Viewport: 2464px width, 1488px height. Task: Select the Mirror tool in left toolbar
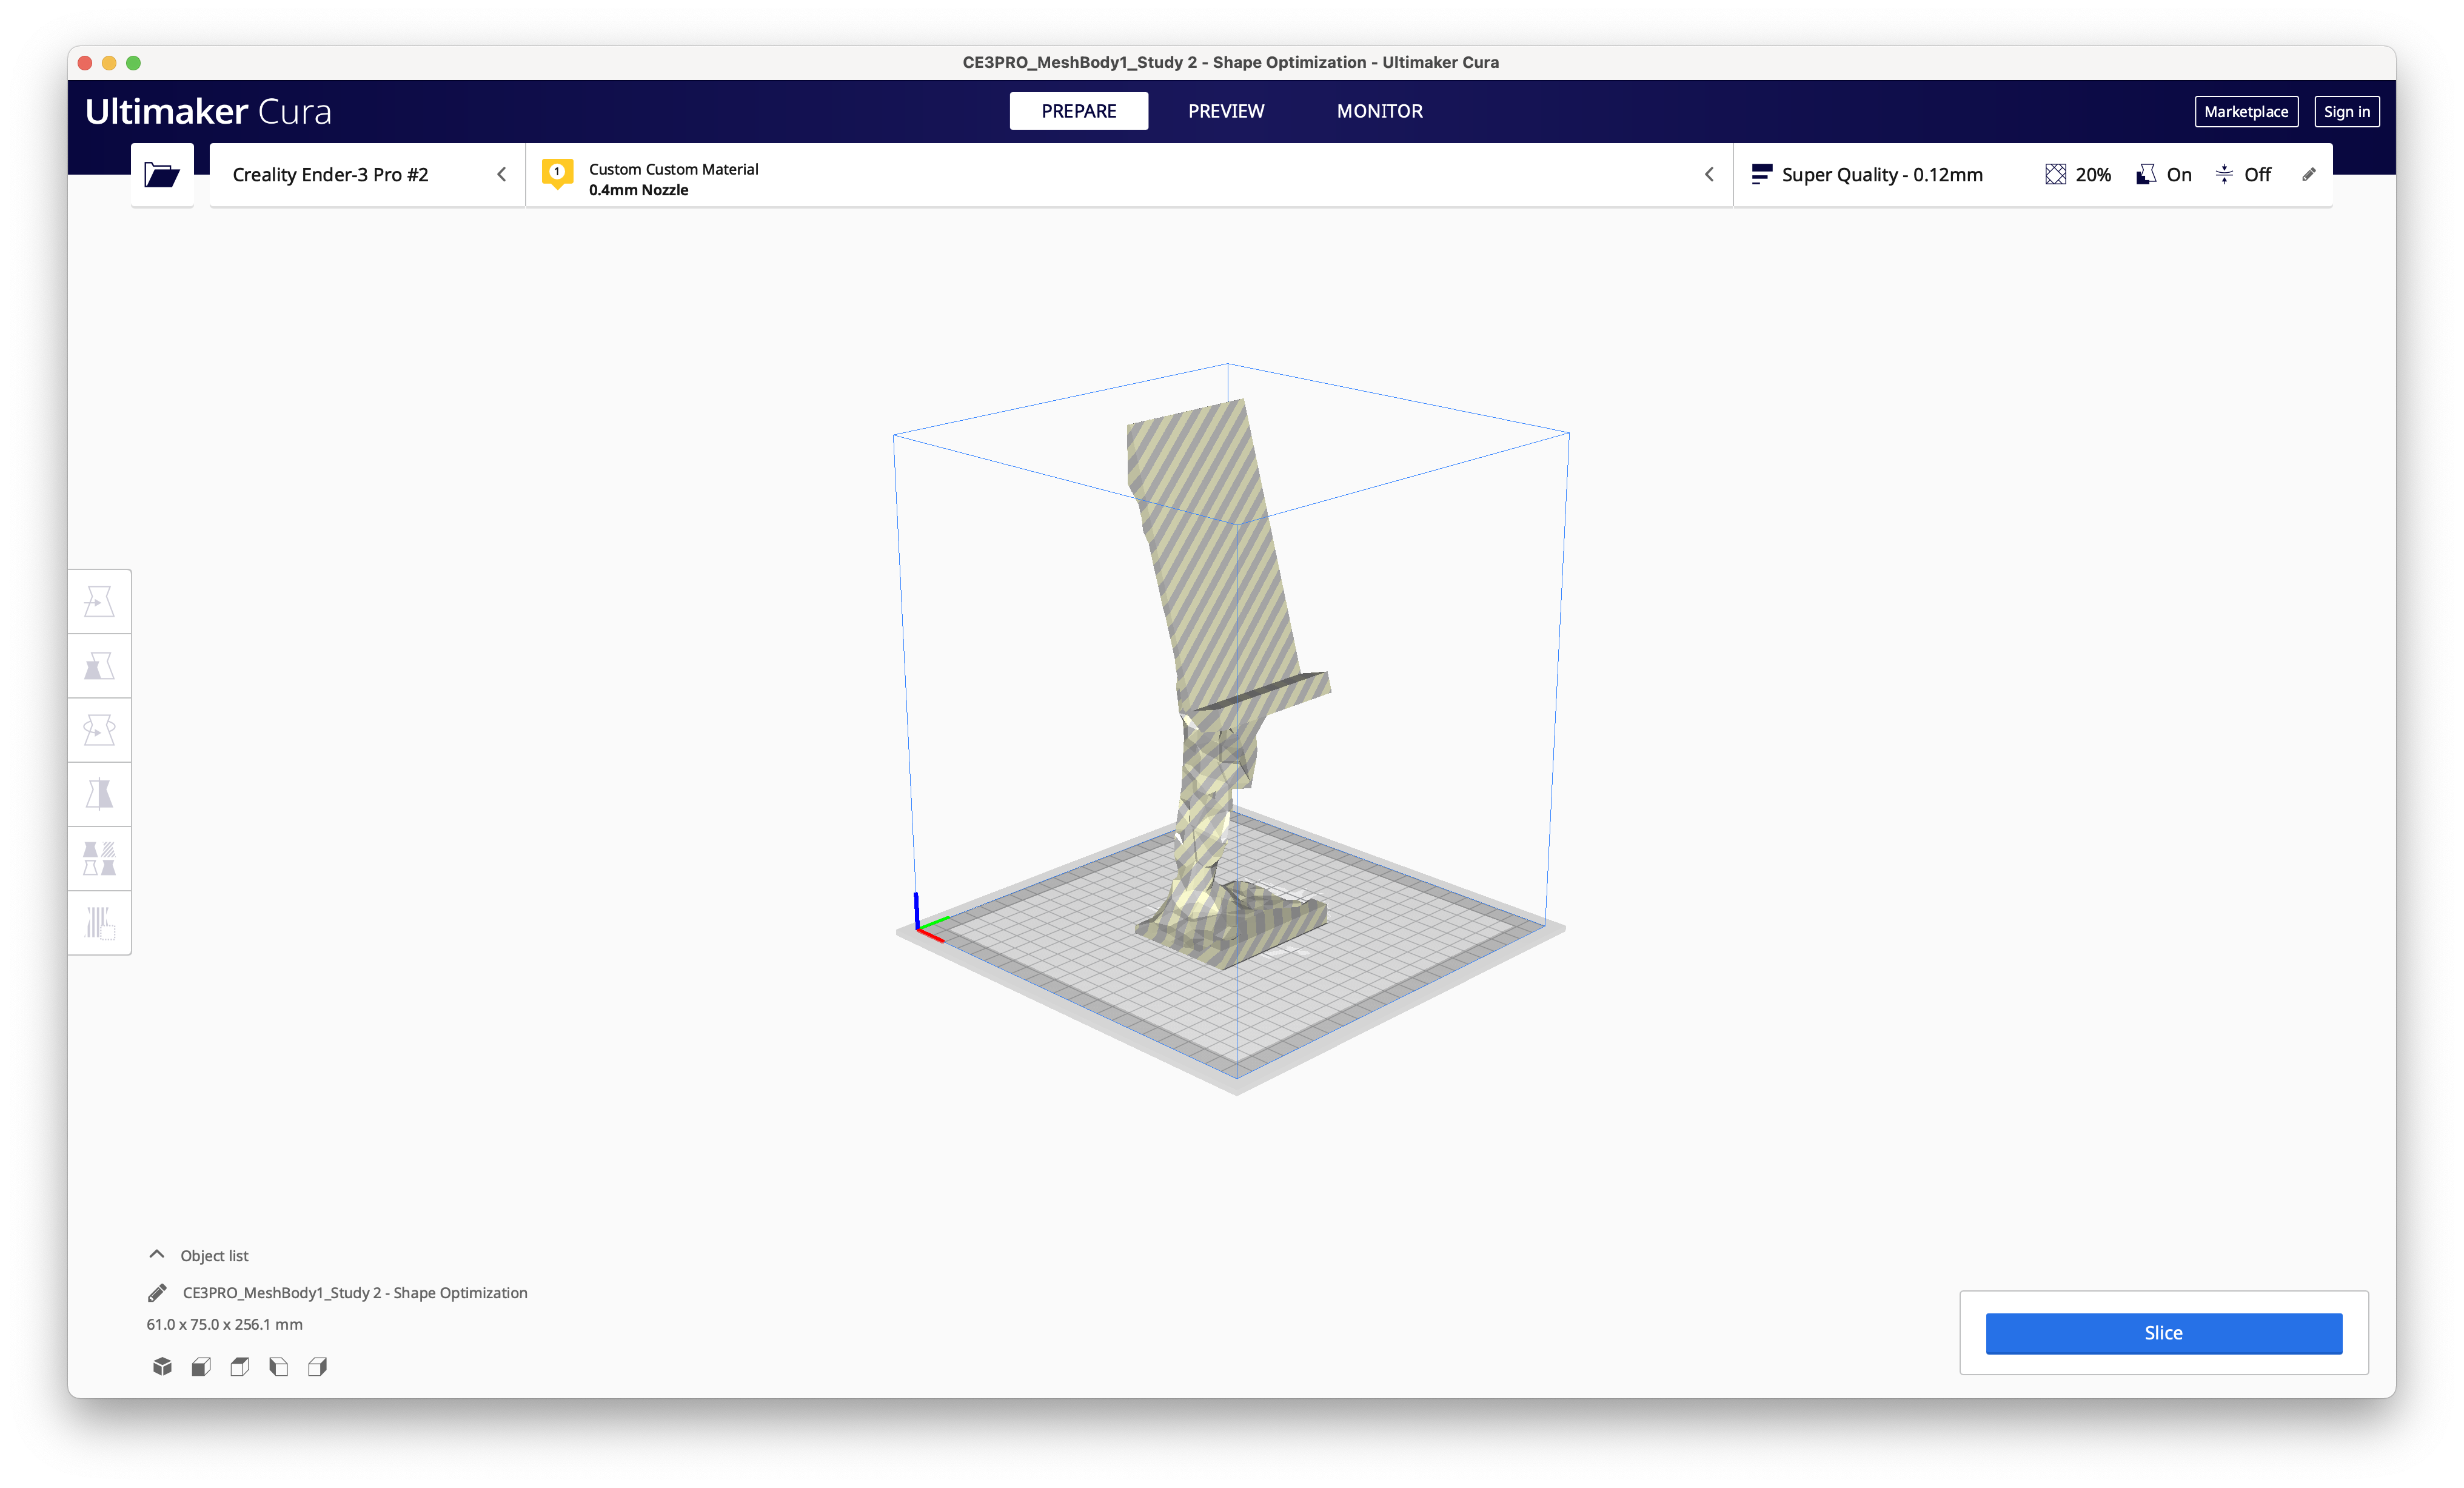tap(99, 794)
